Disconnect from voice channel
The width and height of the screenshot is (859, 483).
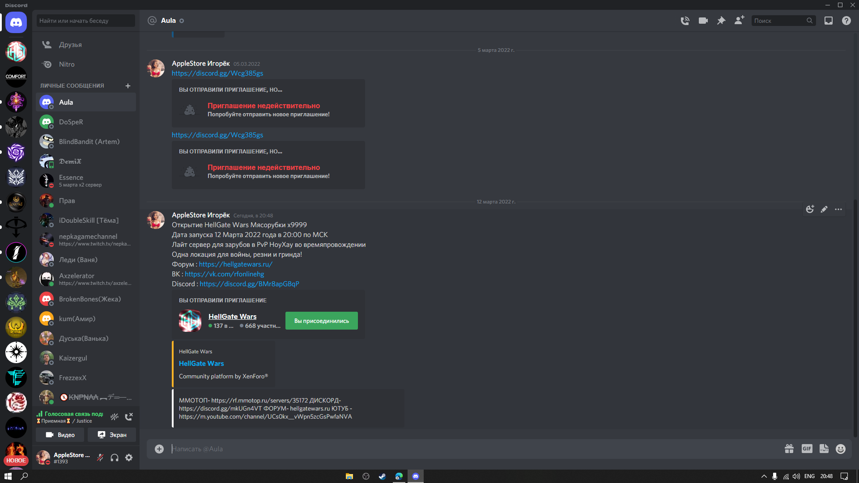click(129, 417)
